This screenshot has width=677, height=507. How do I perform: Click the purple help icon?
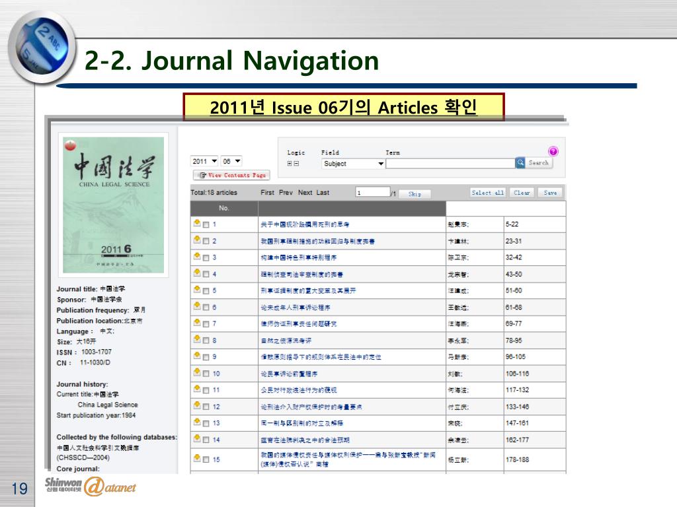pyautogui.click(x=553, y=151)
